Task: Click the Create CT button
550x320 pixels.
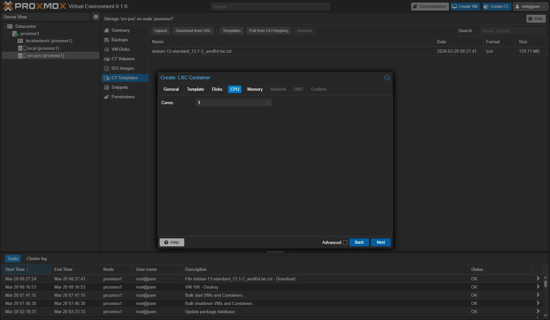Action: tap(496, 7)
